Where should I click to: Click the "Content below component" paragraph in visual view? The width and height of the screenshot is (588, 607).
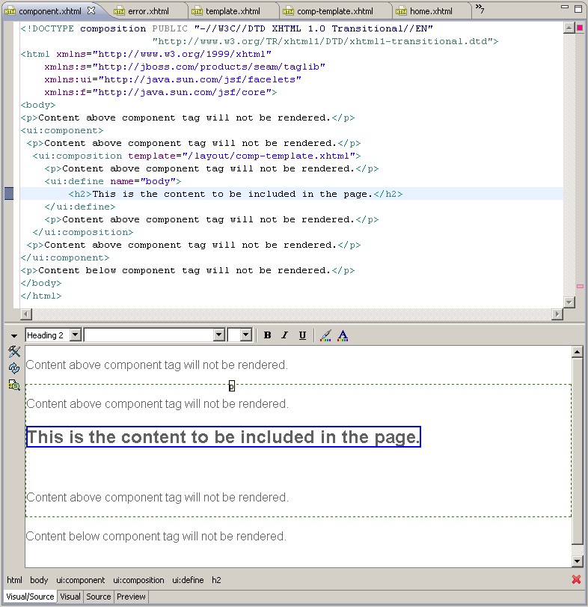click(x=156, y=536)
